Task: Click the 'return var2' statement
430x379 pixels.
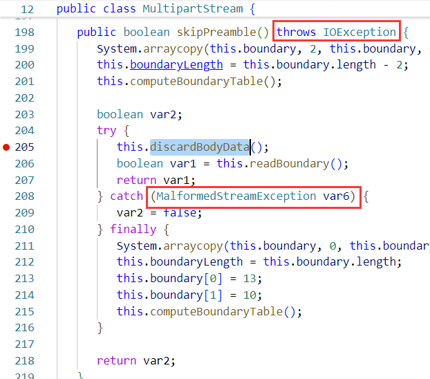Action: pos(136,360)
